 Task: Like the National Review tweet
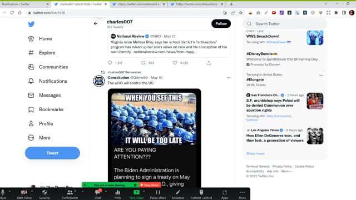click(175, 63)
